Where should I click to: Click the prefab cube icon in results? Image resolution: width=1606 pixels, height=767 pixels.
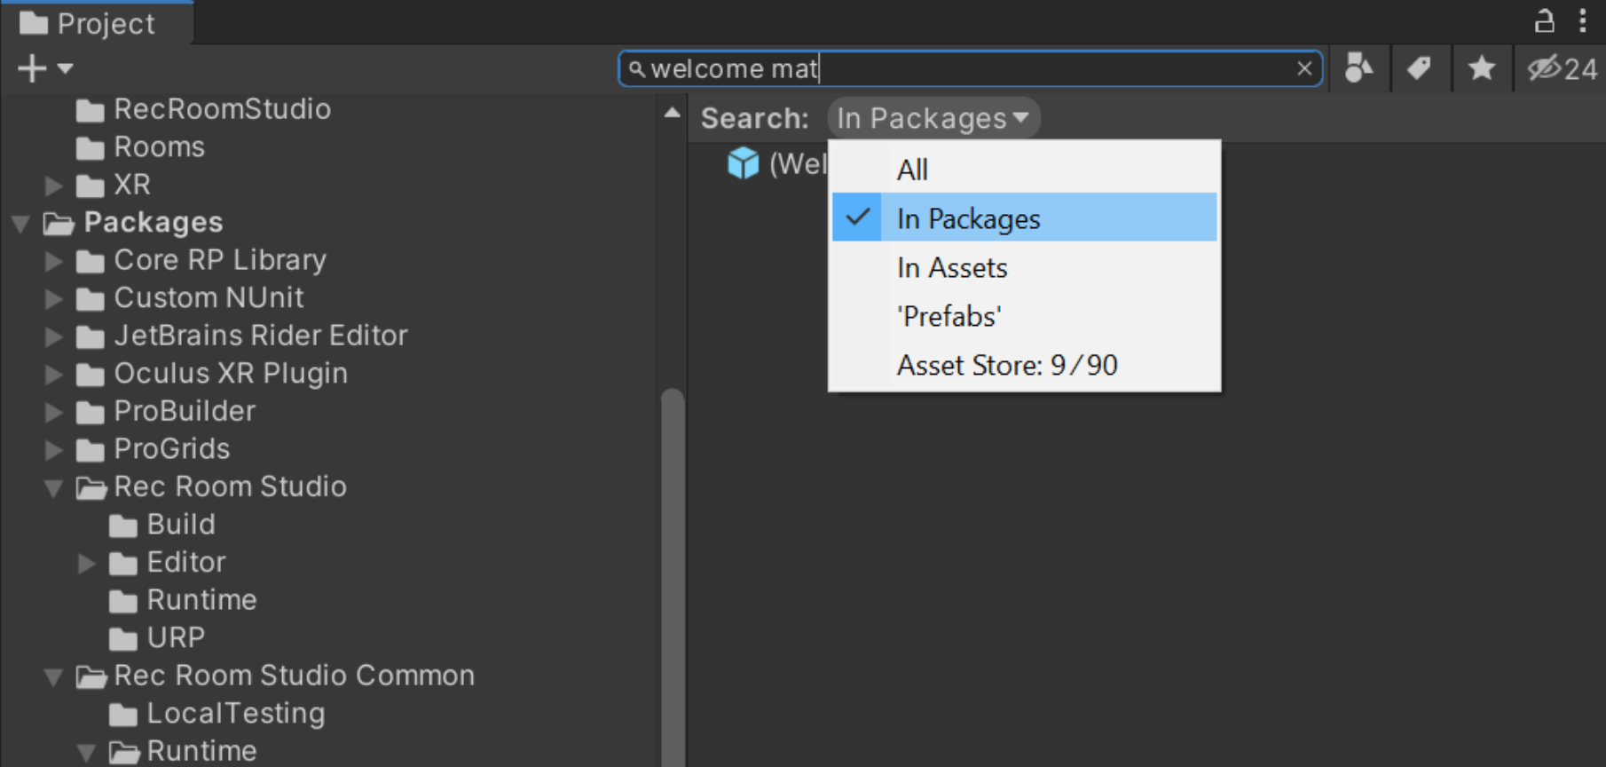[743, 163]
